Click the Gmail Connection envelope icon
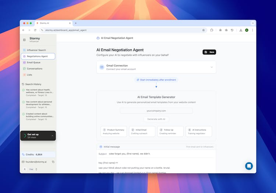 tap(102, 67)
